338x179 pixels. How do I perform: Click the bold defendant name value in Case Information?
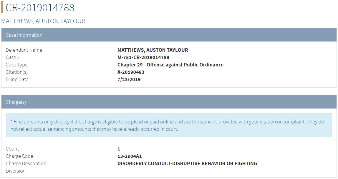(x=153, y=50)
